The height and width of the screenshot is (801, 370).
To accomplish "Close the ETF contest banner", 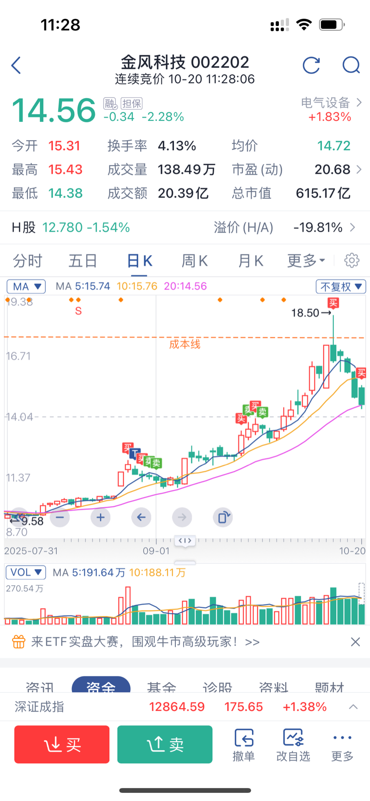I will (x=356, y=642).
